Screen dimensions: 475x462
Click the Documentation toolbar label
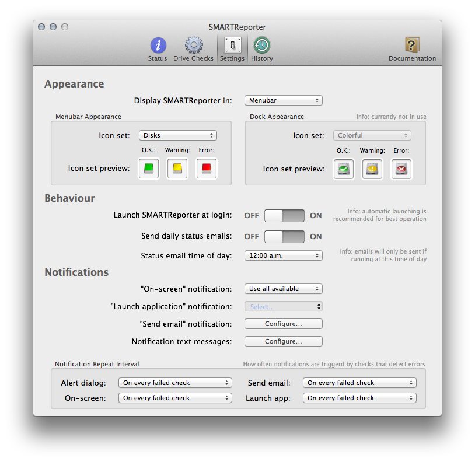(413, 58)
